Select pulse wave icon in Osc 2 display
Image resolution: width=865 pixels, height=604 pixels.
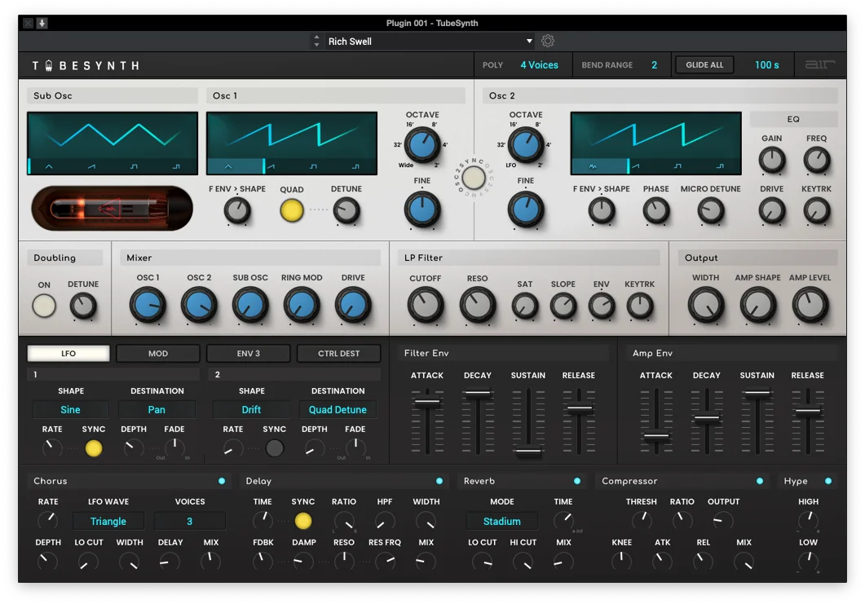coord(721,166)
